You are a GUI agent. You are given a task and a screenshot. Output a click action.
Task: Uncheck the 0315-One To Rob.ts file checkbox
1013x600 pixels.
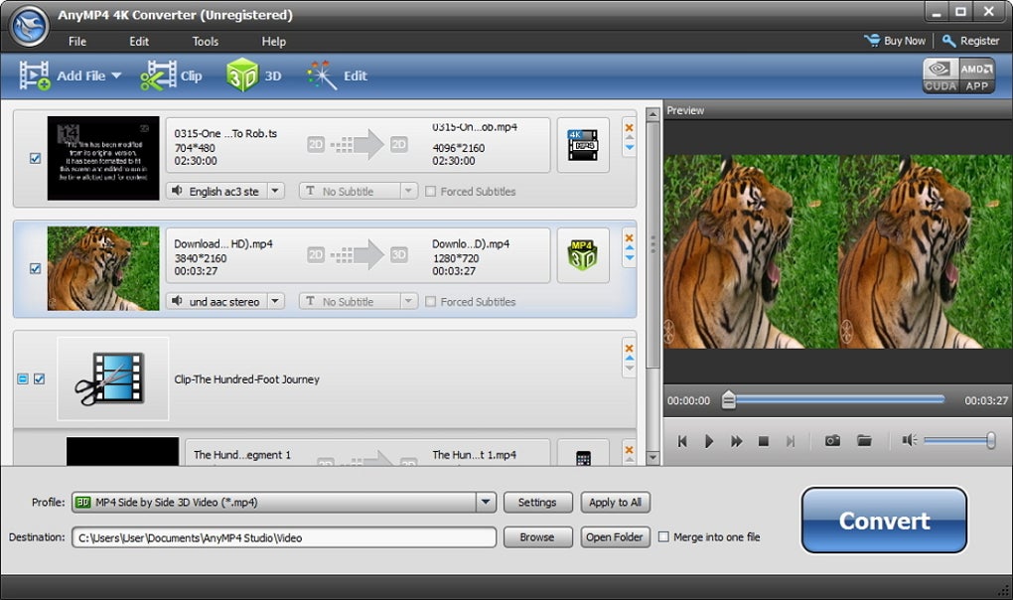pyautogui.click(x=36, y=158)
